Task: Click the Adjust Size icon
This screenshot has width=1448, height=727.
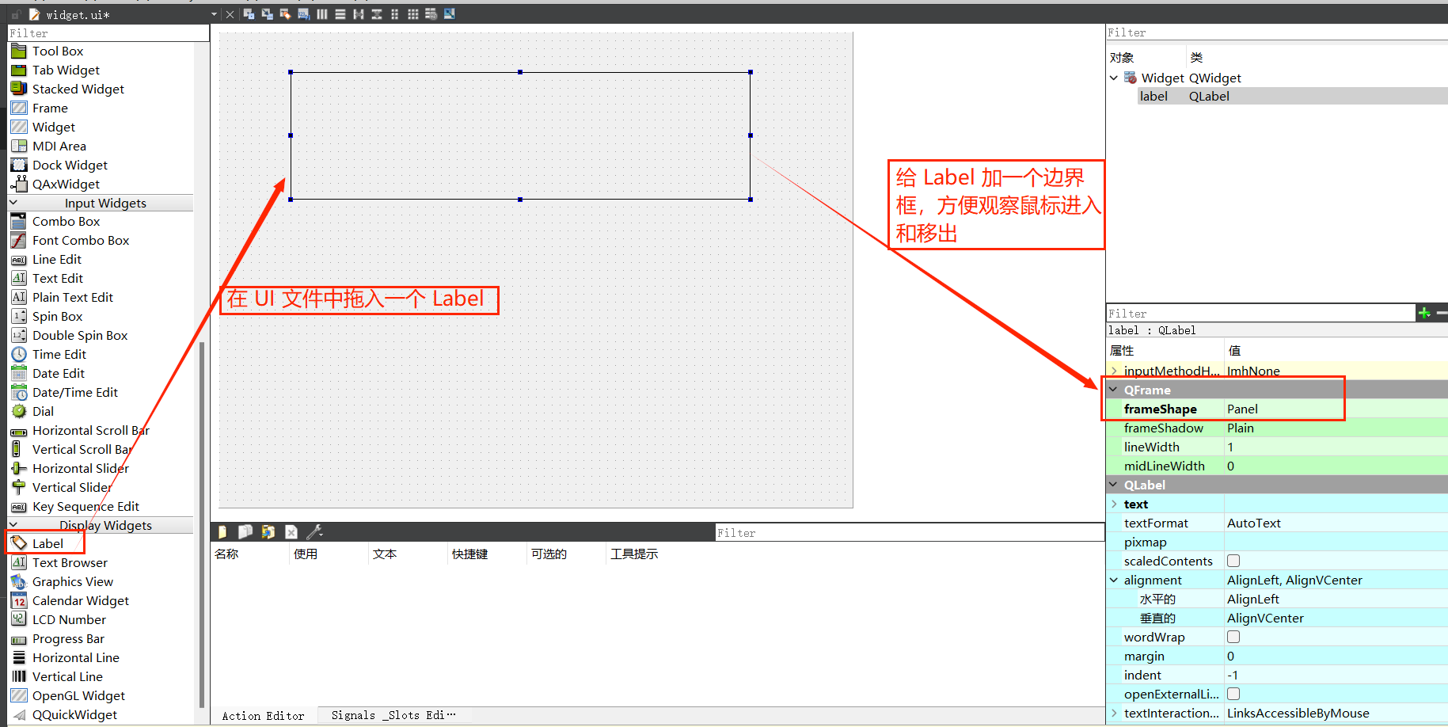Action: [x=450, y=14]
